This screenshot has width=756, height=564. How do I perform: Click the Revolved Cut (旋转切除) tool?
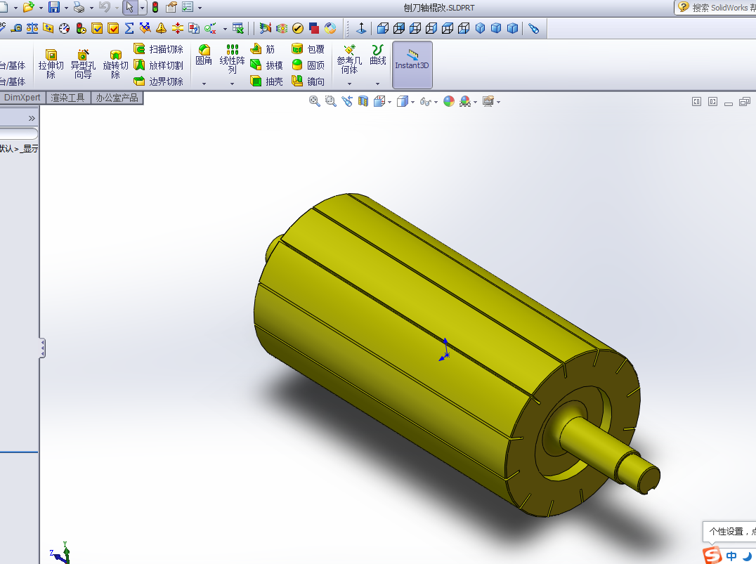pos(115,64)
